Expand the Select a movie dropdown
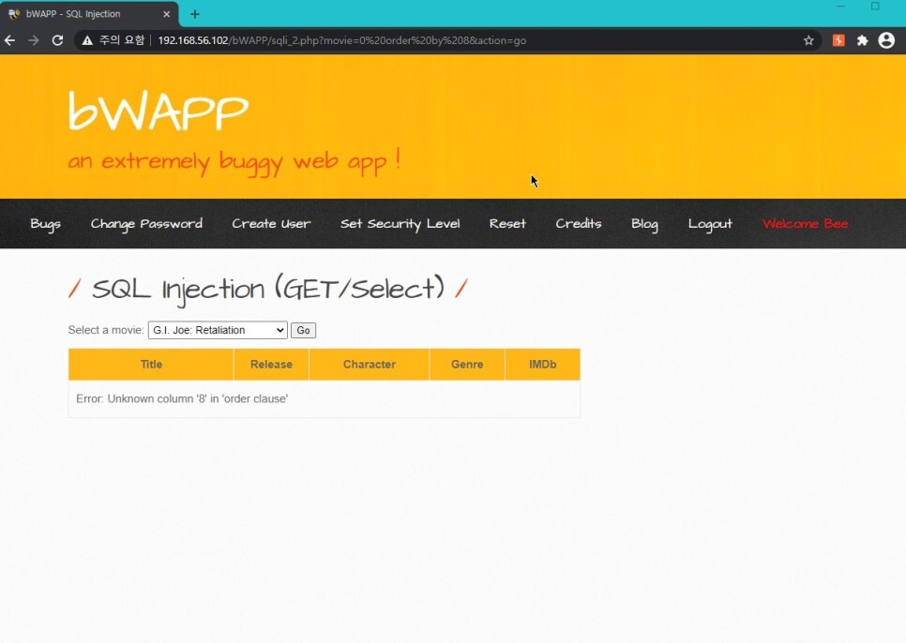906x643 pixels. tap(218, 330)
